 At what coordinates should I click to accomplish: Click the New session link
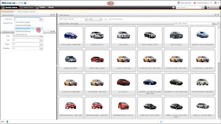(186, 3)
